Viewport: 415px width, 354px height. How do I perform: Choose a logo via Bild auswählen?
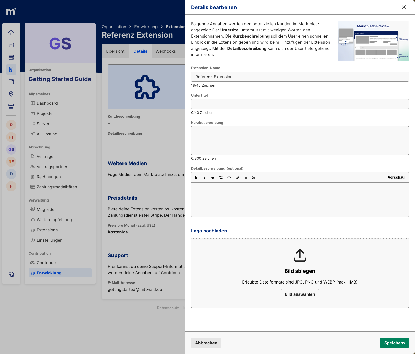(300, 294)
